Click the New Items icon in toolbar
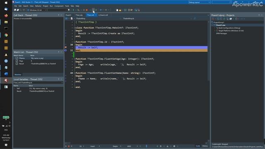 tap(117, 10)
